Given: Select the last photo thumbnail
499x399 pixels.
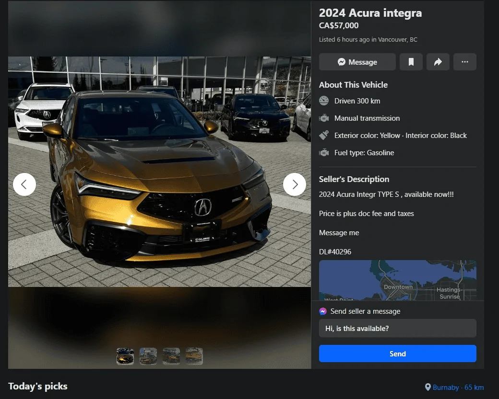Looking at the screenshot, I should point(194,356).
